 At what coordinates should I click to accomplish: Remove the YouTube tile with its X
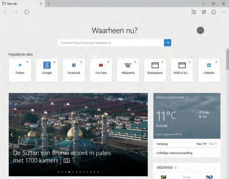(x=108, y=62)
